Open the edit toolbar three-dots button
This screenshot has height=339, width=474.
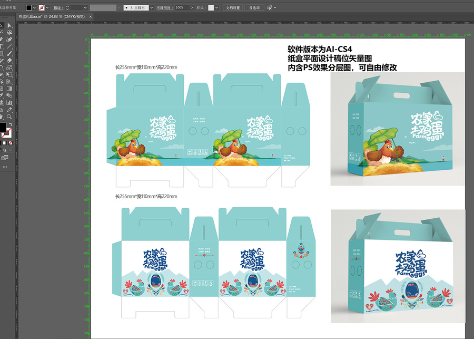click(x=5, y=167)
